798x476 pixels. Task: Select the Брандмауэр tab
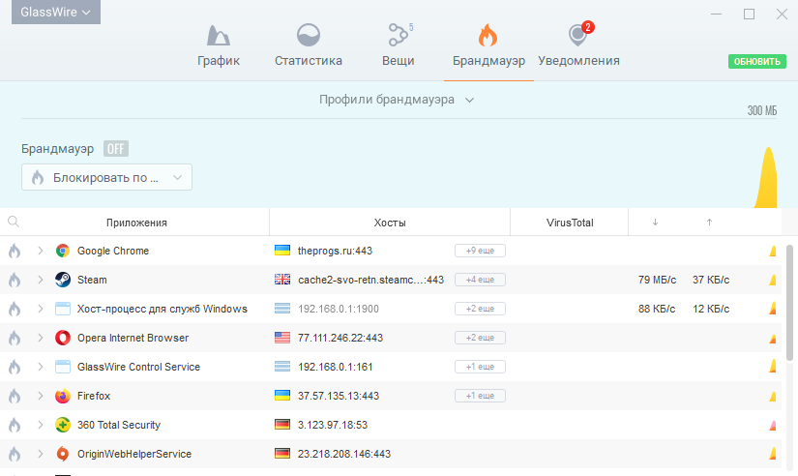(x=488, y=45)
